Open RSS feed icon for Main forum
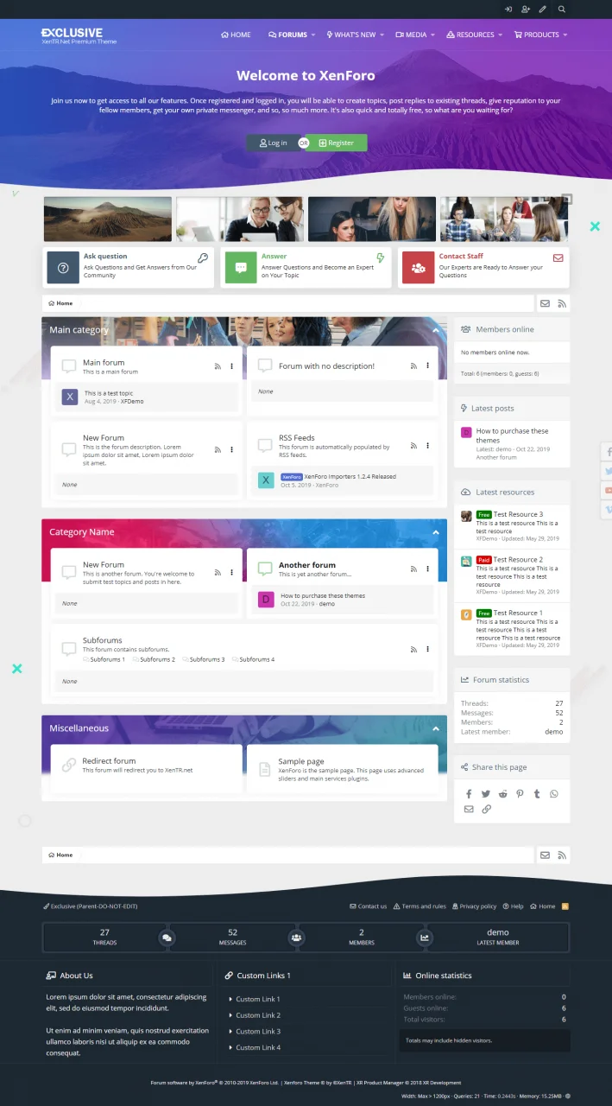The width and height of the screenshot is (612, 1106). pyautogui.click(x=218, y=366)
